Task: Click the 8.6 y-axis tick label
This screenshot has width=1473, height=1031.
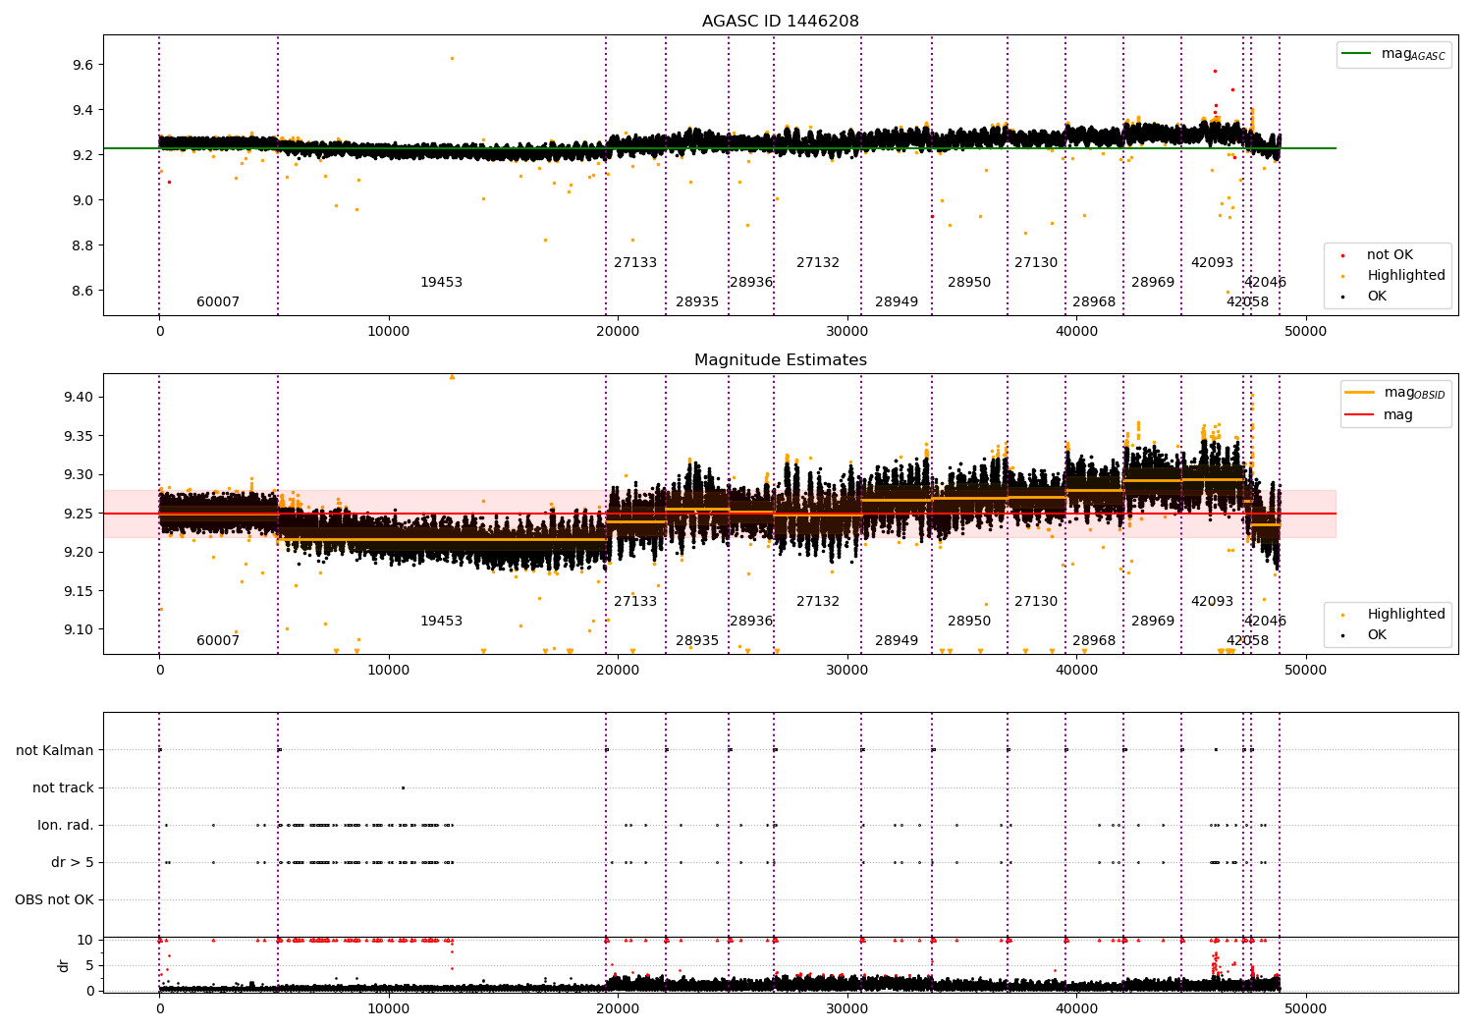Action: tap(82, 291)
